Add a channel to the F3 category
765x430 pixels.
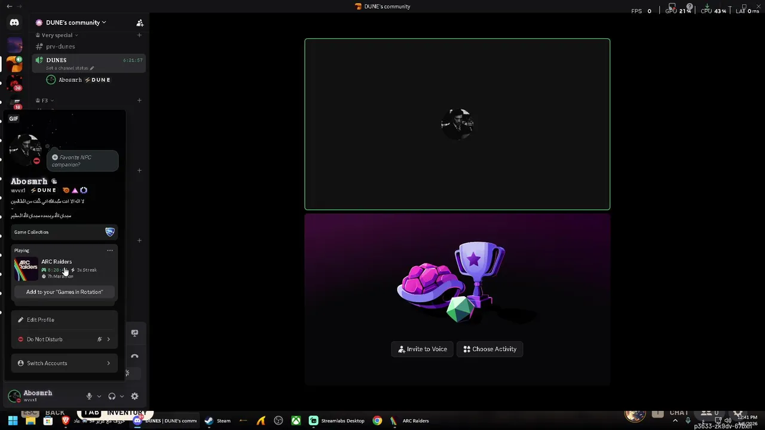point(139,100)
